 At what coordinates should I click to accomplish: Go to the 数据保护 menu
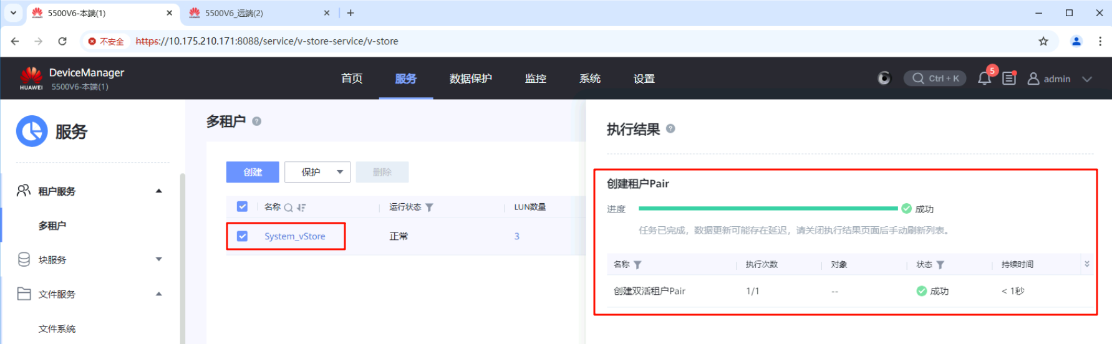pos(470,79)
